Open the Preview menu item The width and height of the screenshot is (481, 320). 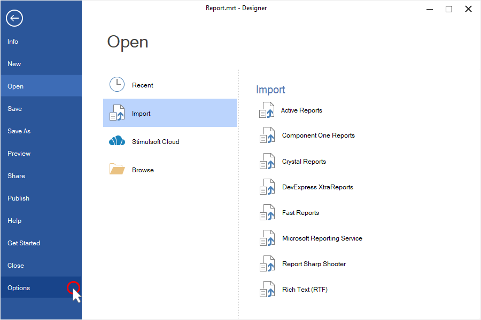pos(41,153)
